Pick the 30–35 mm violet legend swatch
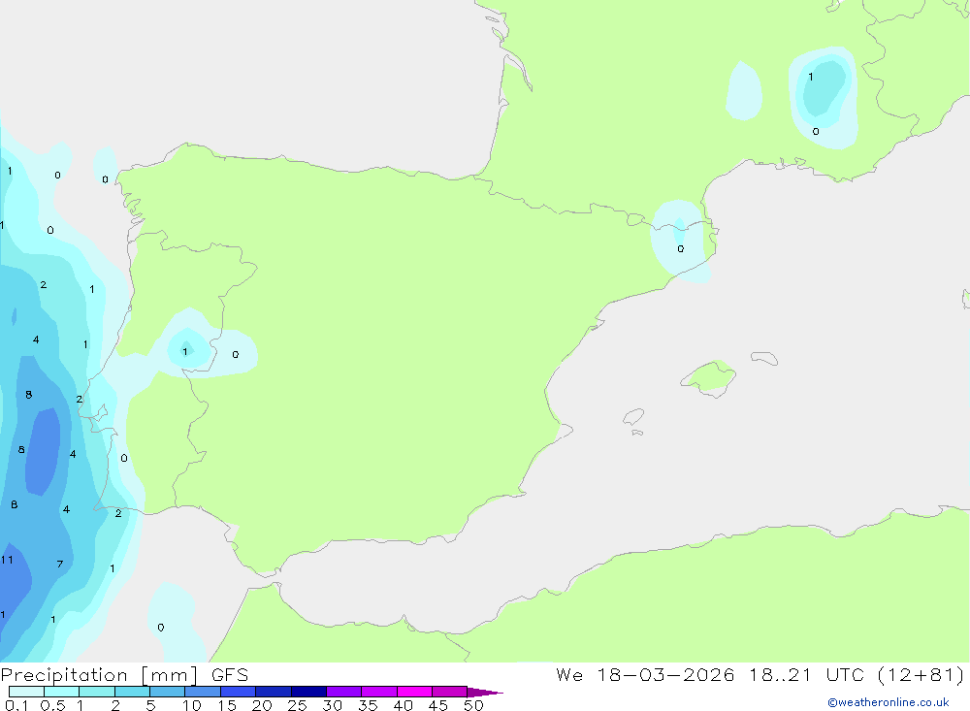This screenshot has width=970, height=711. point(344,692)
